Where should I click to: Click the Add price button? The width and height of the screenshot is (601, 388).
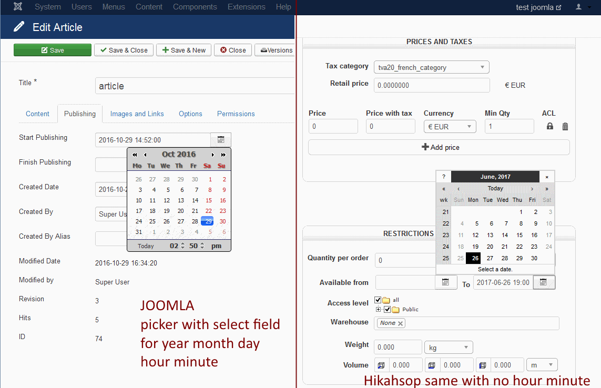tap(439, 147)
